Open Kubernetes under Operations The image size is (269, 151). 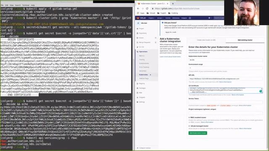point(144,75)
